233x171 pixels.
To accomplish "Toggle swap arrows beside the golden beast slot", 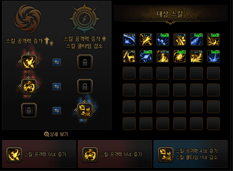I will pyautogui.click(x=57, y=86).
